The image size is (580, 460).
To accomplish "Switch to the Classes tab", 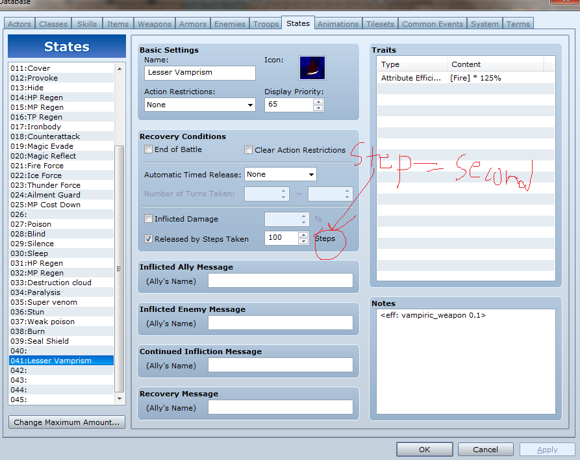I will [53, 23].
